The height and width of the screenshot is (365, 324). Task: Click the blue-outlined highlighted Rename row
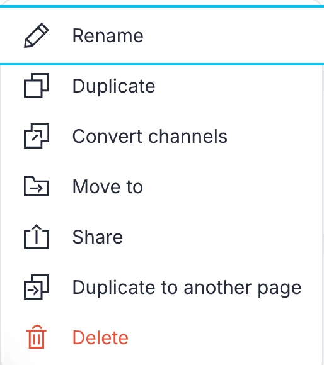pyautogui.click(x=162, y=35)
